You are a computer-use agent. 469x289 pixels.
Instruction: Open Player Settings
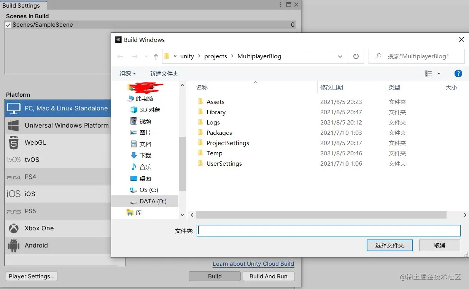click(32, 276)
